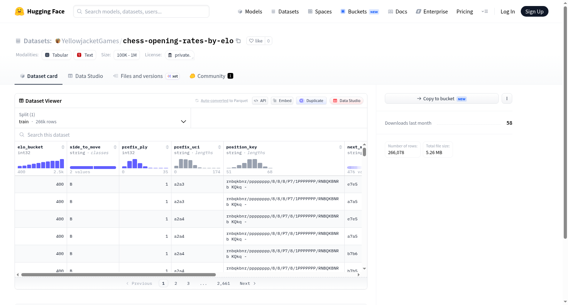568x305 pixels.
Task: Click the table horizontal scrollbar
Action: coord(119,275)
